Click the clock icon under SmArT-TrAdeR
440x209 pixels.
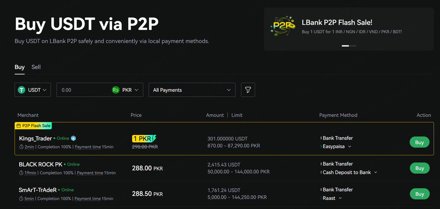tap(21, 199)
